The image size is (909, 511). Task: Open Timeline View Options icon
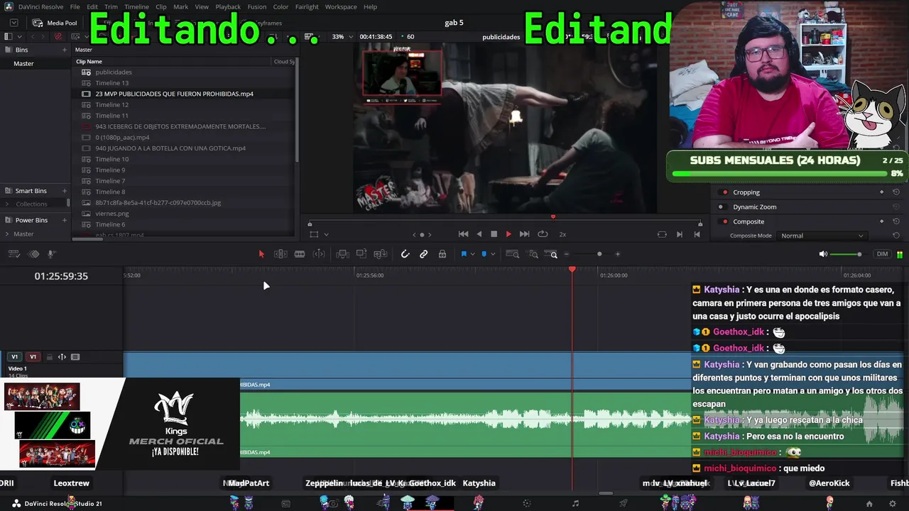(14, 254)
